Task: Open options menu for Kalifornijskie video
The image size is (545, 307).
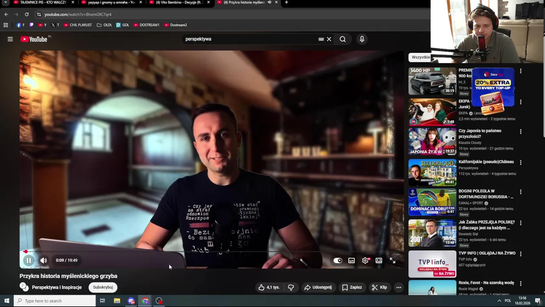Action: (520, 162)
